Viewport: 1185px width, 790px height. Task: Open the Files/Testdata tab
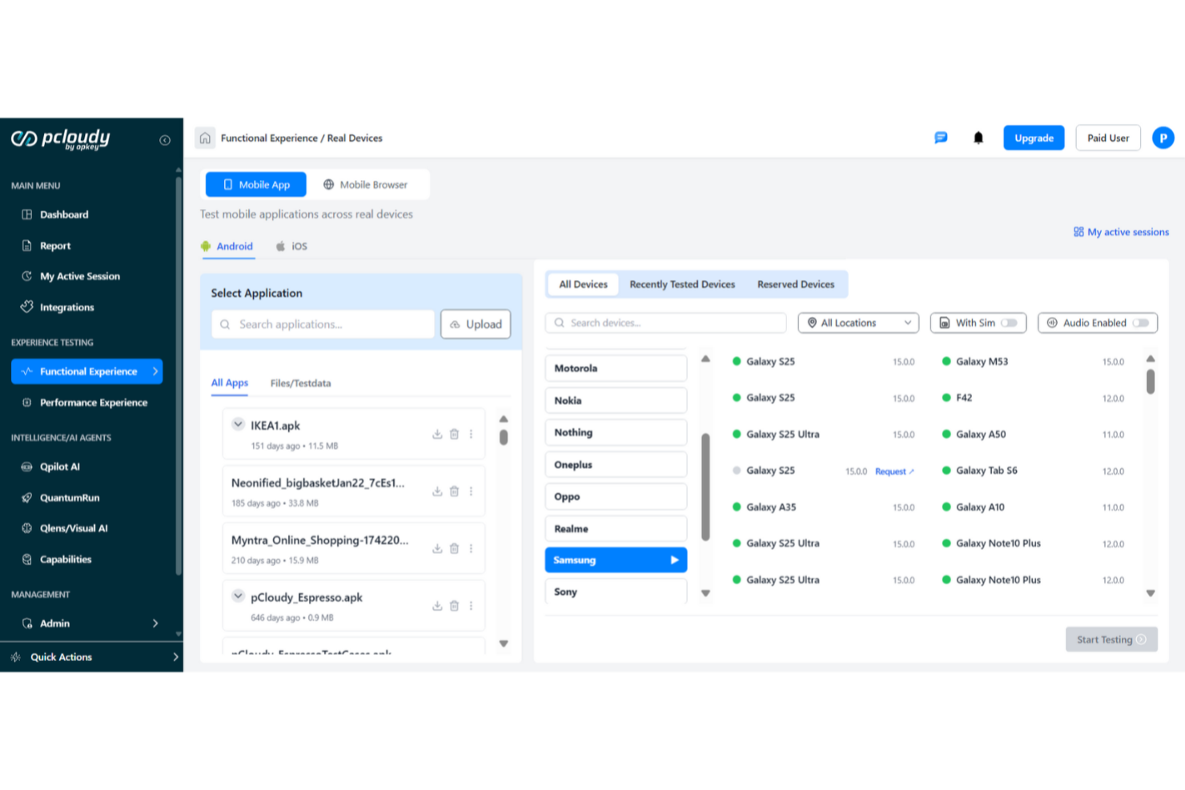click(300, 383)
